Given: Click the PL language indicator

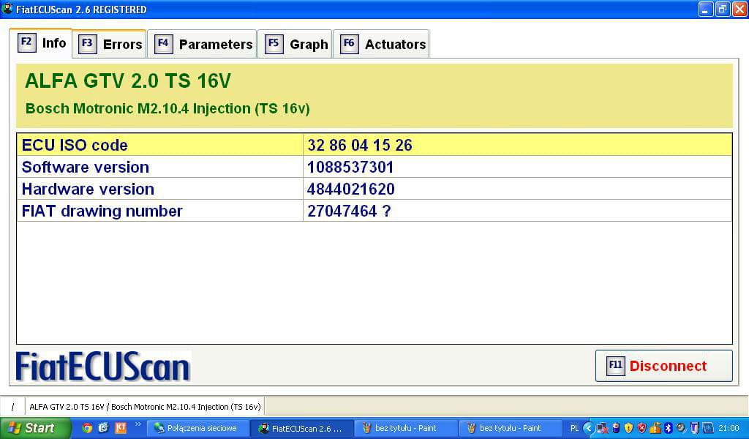Looking at the screenshot, I should (575, 429).
